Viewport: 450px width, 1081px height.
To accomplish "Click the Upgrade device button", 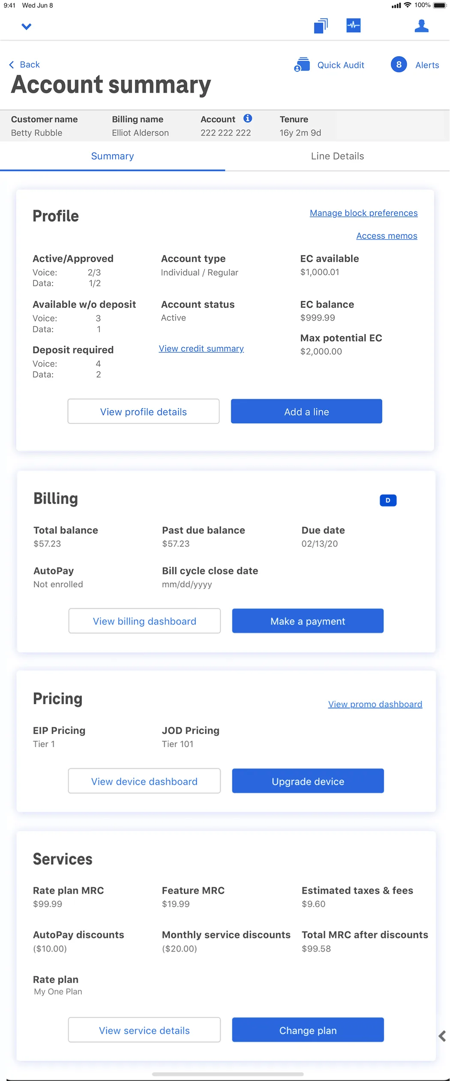I will point(308,781).
